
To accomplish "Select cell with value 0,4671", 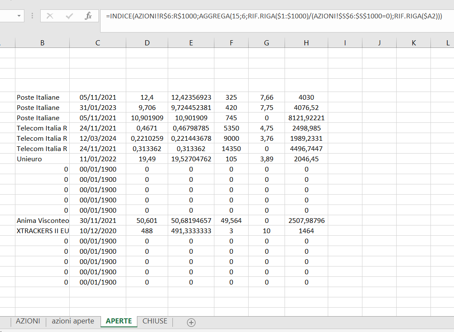I will coord(147,128).
